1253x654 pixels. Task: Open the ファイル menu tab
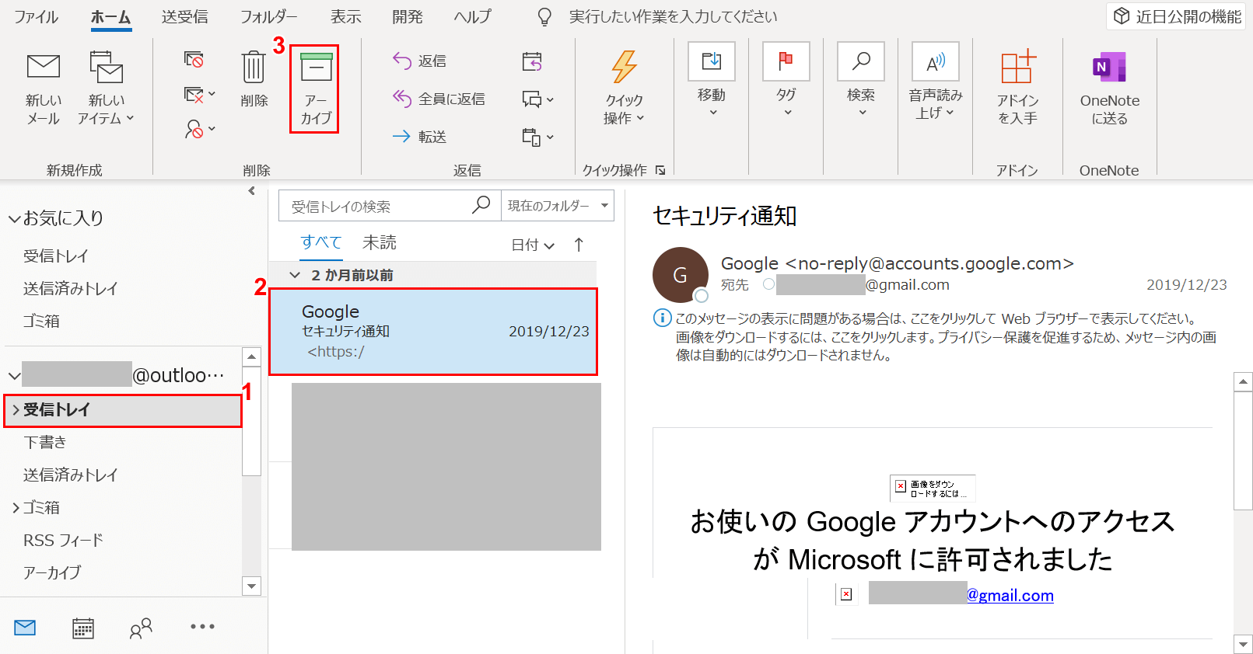(x=36, y=16)
